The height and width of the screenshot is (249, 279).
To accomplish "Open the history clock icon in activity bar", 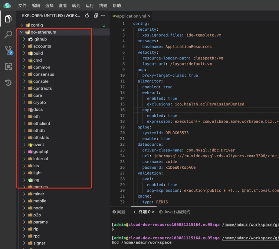I will (8, 83).
